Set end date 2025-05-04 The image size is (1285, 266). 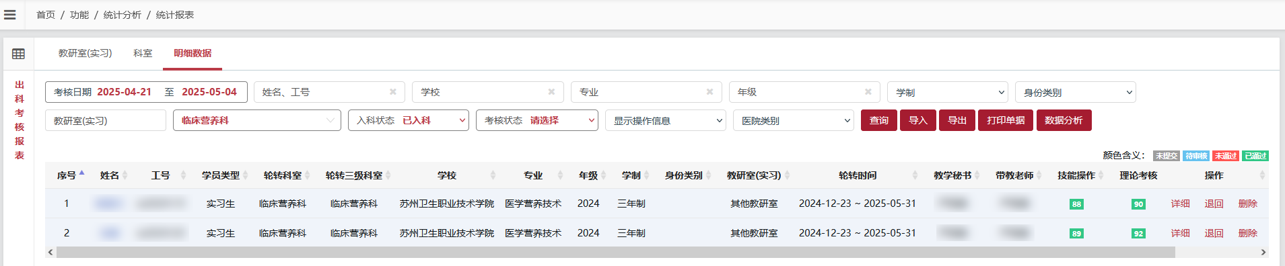pyautogui.click(x=209, y=92)
